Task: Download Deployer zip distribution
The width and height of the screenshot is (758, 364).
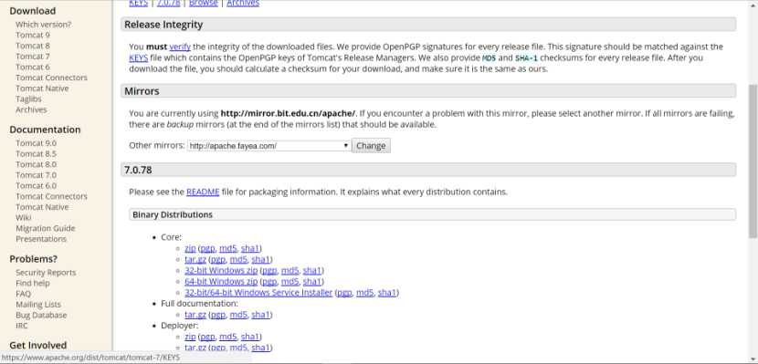Action: pos(190,337)
